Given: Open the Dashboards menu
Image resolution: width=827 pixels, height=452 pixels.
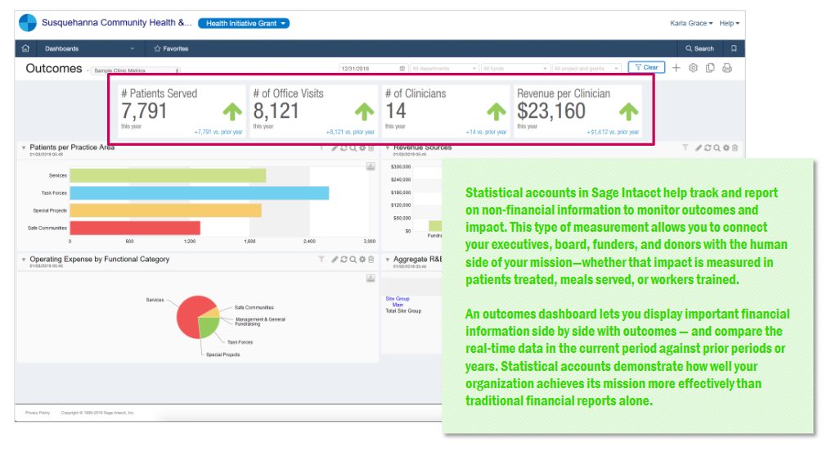Looking at the screenshot, I should coord(89,48).
